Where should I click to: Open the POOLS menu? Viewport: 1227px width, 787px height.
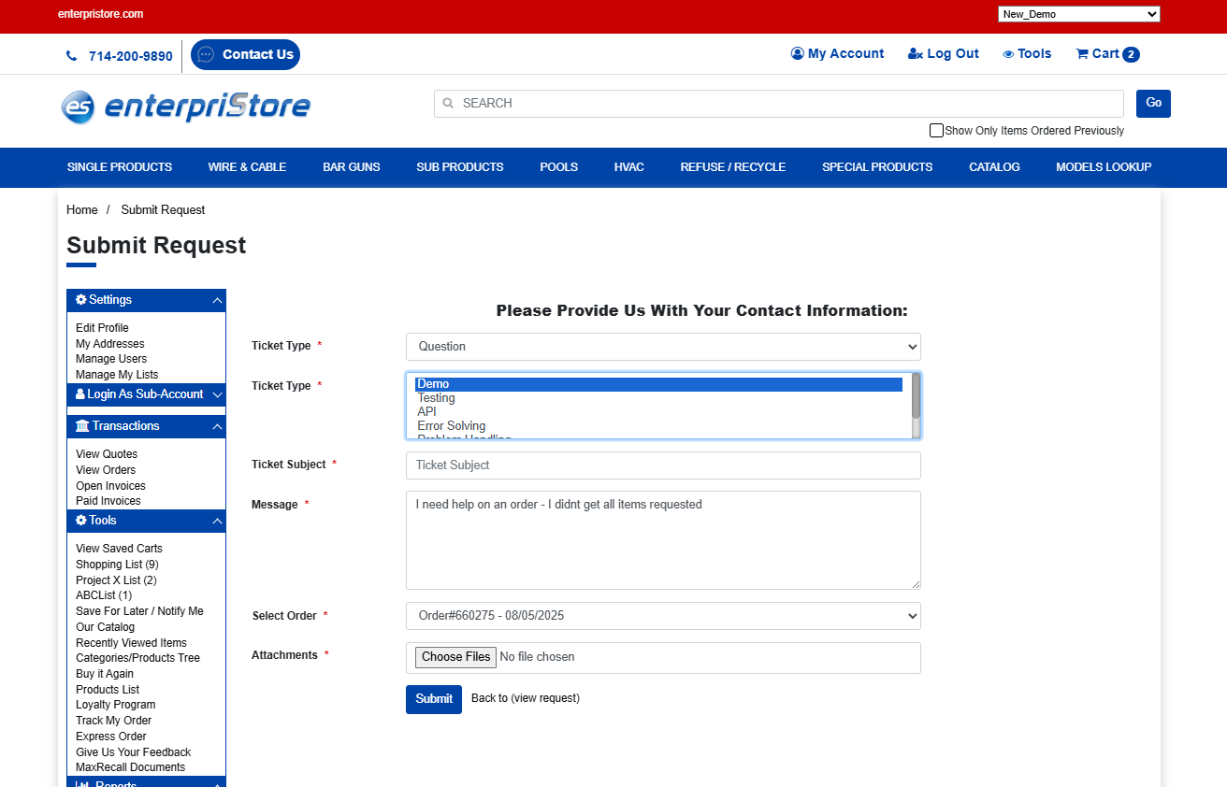coord(559,167)
